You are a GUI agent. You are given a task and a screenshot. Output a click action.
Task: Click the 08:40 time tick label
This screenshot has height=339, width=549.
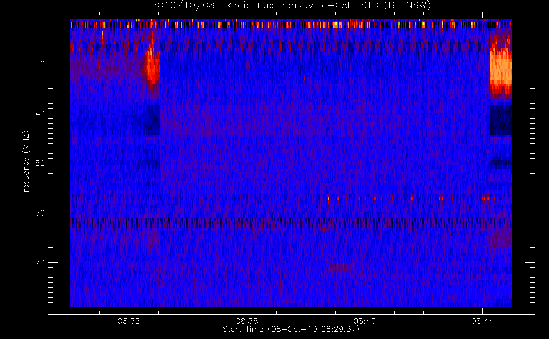[364, 321]
